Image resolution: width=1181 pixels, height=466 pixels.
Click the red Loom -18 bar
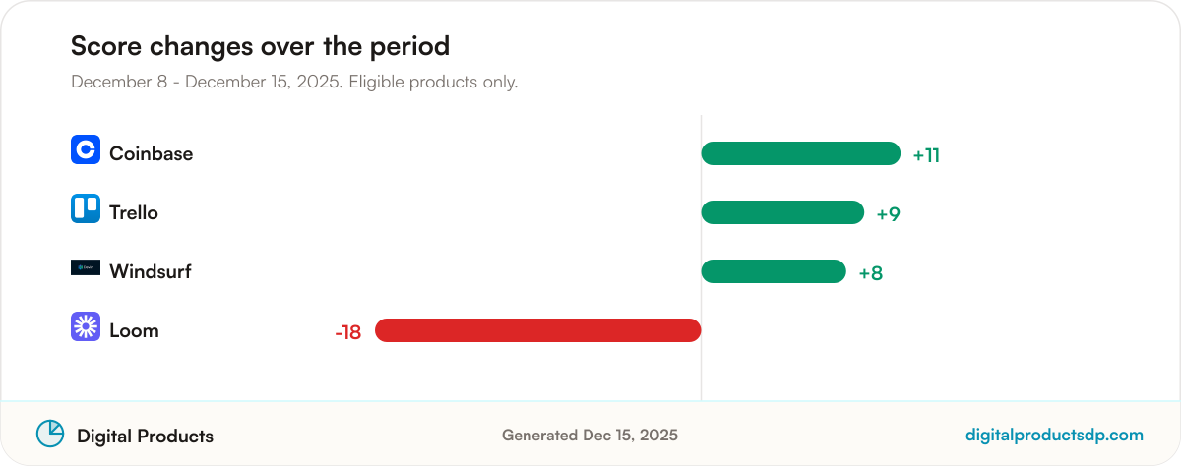coord(538,330)
